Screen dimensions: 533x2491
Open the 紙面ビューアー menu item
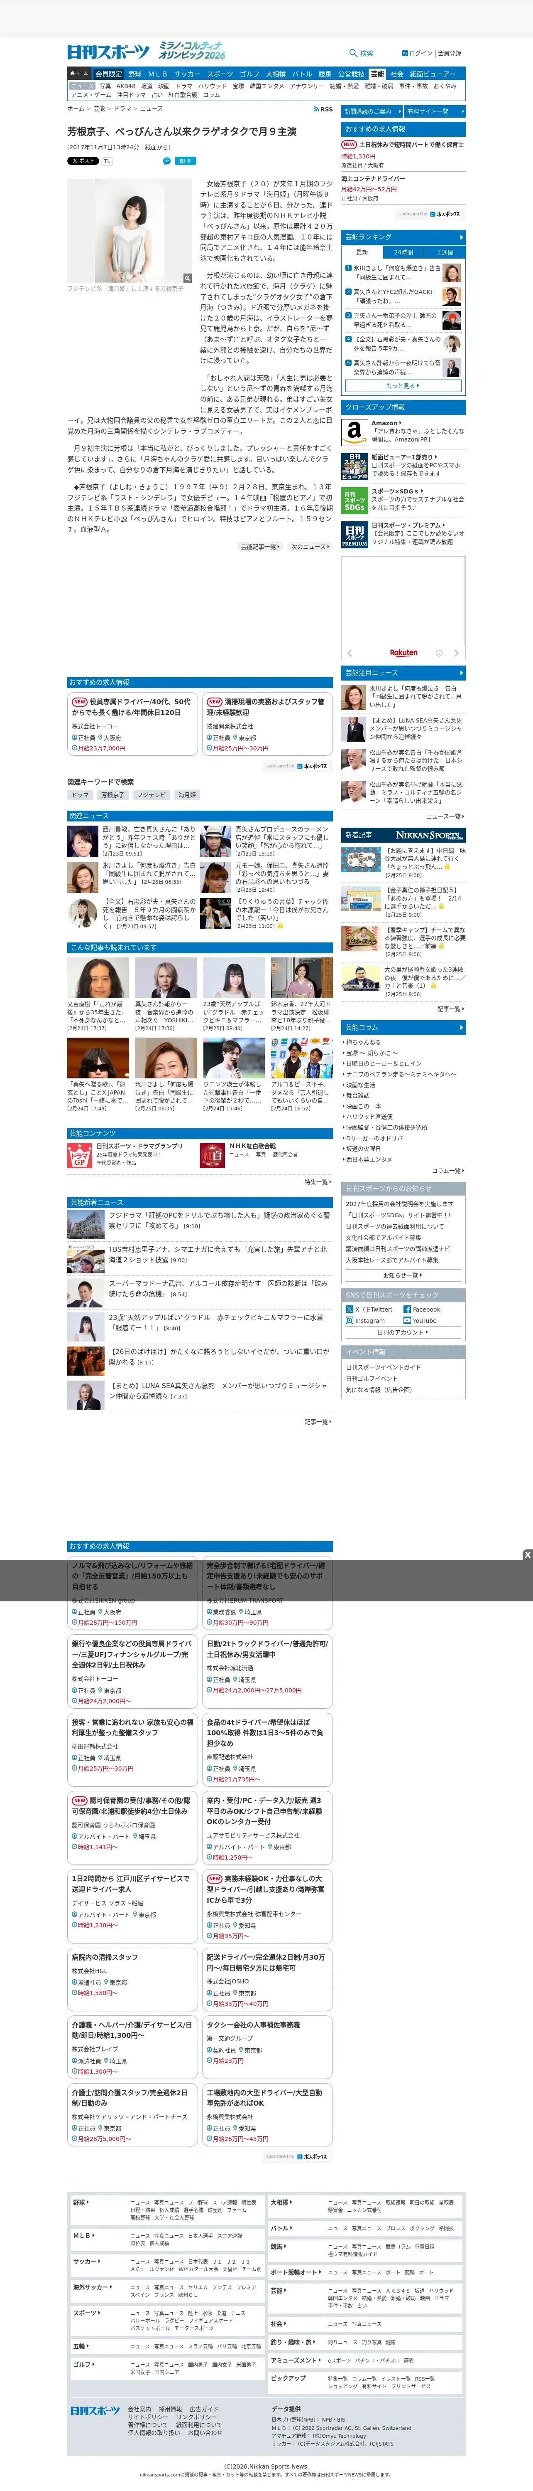click(x=433, y=74)
